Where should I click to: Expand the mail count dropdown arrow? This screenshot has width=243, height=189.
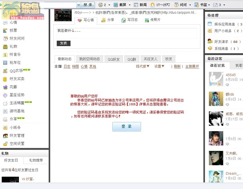point(224,5)
